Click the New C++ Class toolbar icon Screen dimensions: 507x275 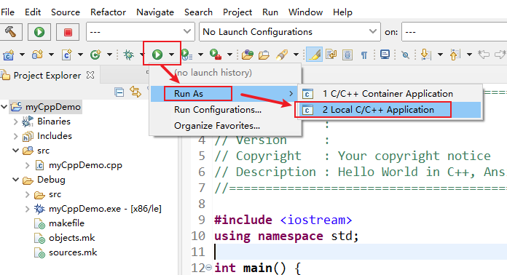pyautogui.click(x=95, y=55)
